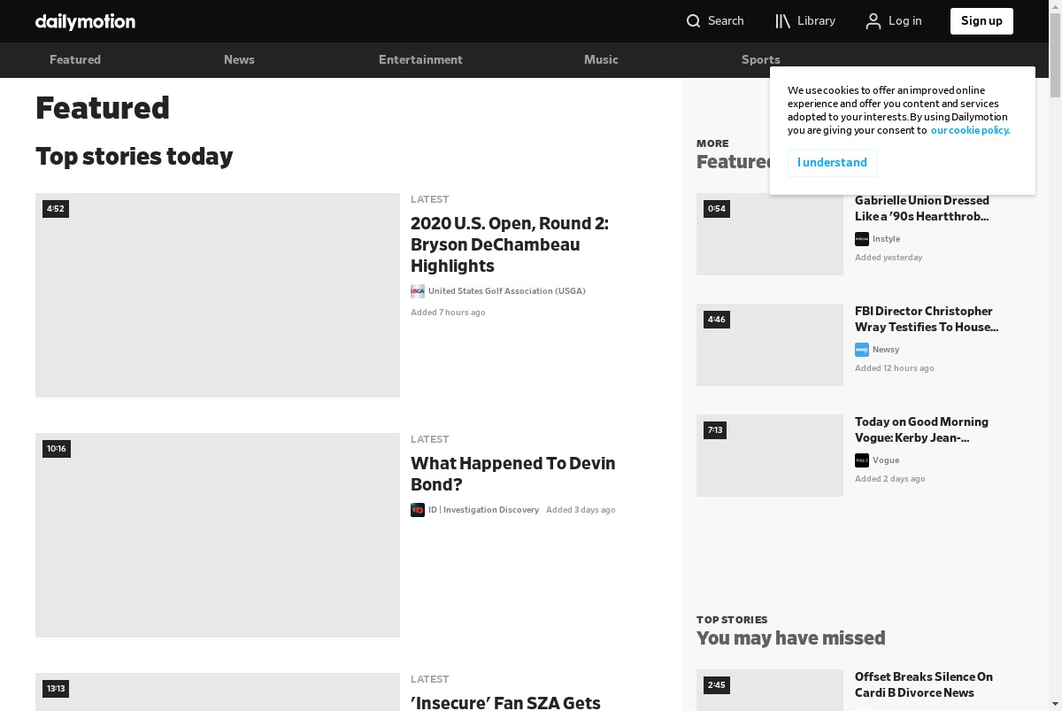Viewport: 1062px width, 711px height.
Task: Open 'FBI Director Christopher Wray Testifies' title
Action: [x=927, y=319]
